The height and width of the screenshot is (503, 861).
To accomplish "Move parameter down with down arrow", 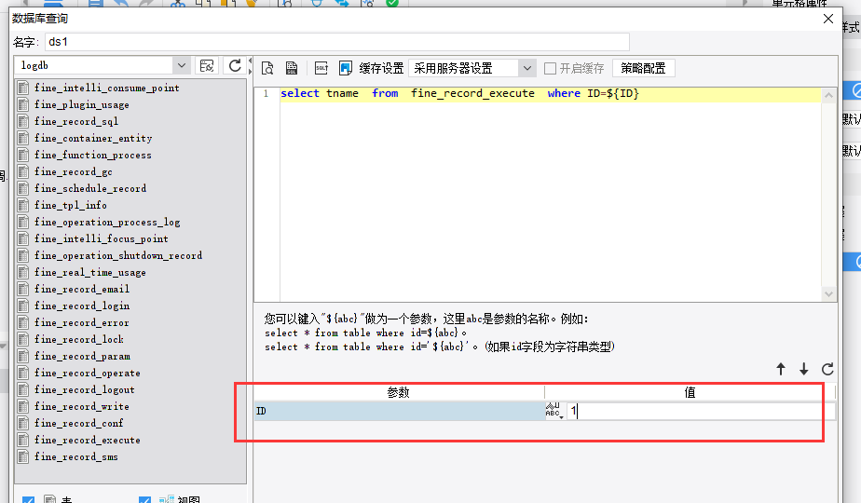I will pyautogui.click(x=804, y=369).
